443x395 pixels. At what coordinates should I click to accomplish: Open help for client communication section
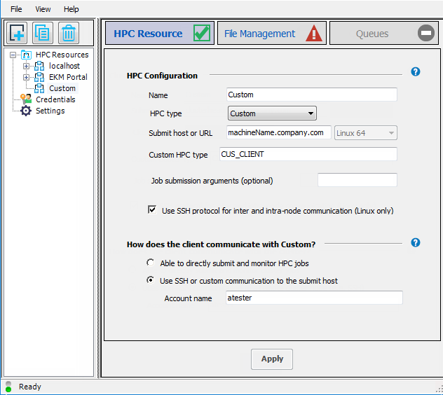415,243
